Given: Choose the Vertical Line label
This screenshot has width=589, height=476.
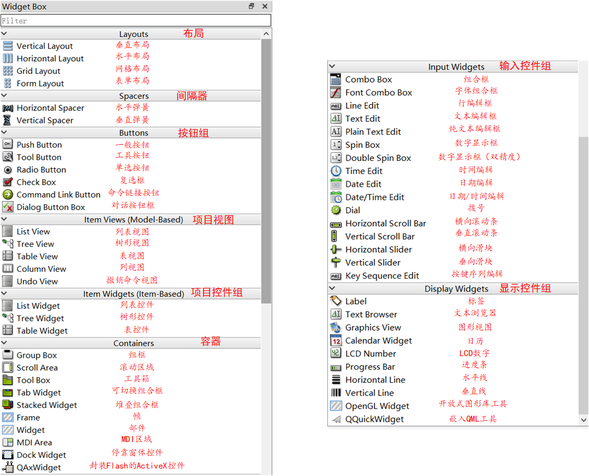Looking at the screenshot, I should (x=370, y=393).
